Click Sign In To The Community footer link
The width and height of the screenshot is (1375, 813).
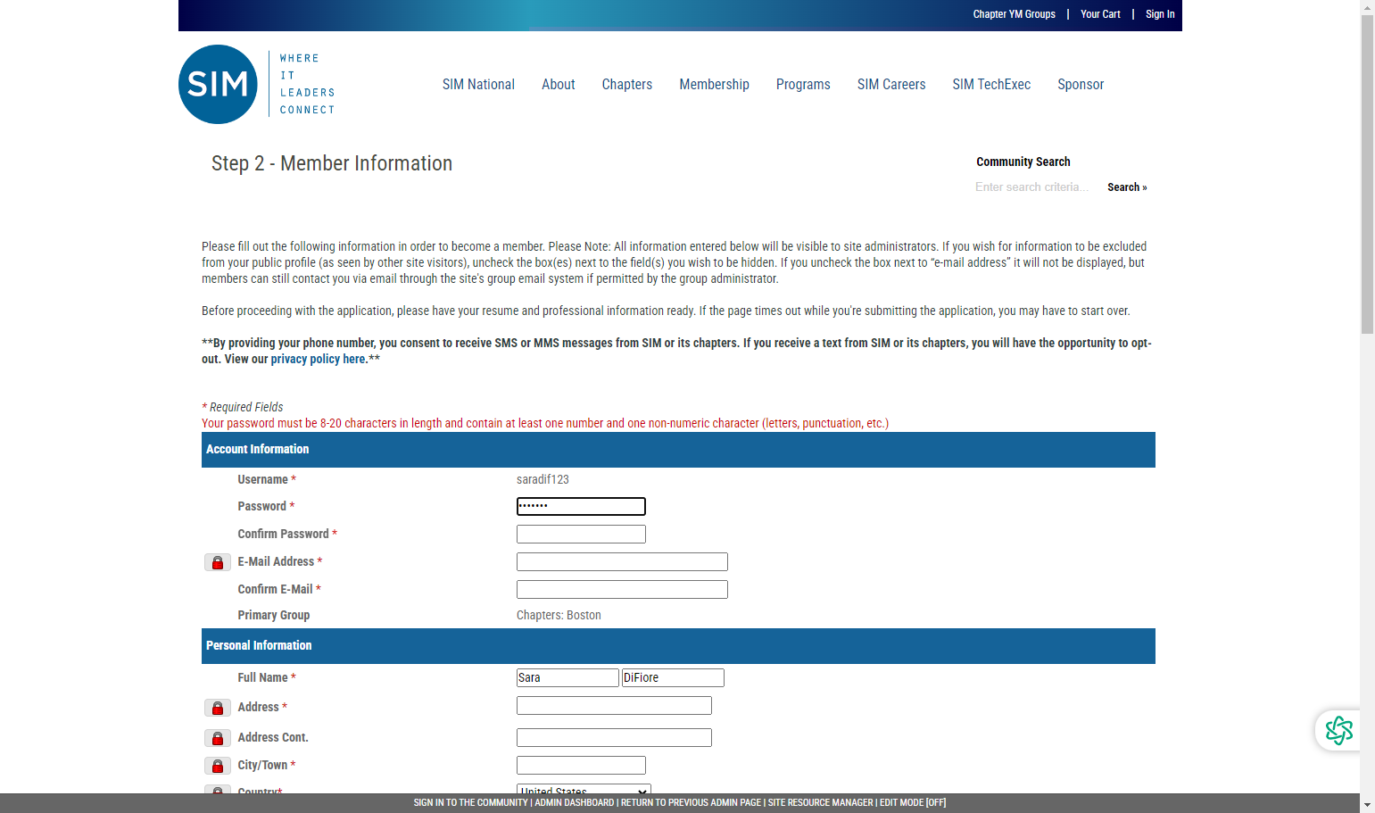[470, 803]
